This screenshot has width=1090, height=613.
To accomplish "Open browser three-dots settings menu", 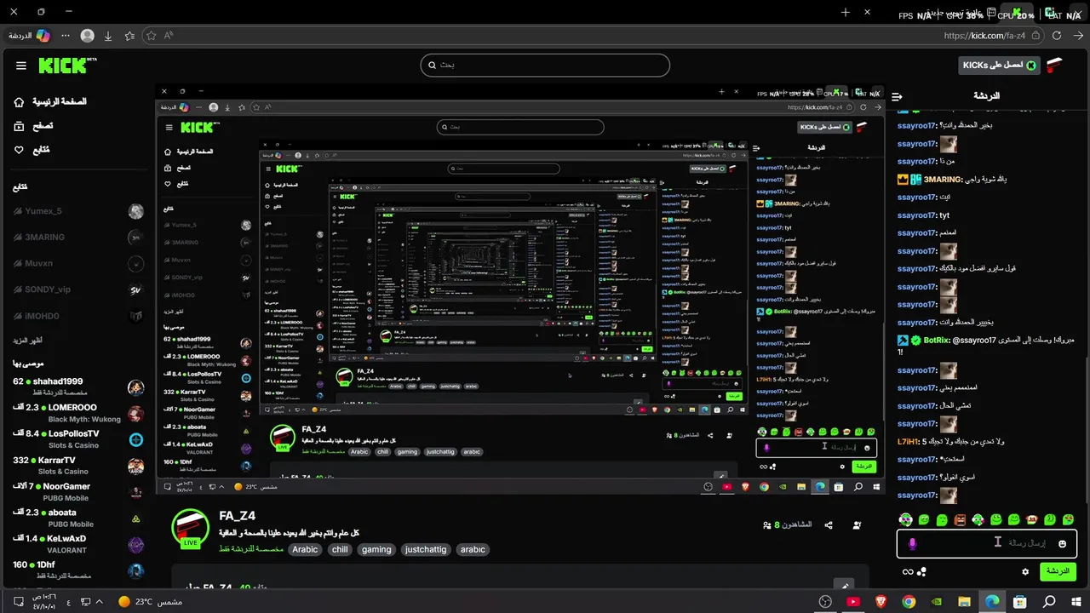I will coord(66,36).
